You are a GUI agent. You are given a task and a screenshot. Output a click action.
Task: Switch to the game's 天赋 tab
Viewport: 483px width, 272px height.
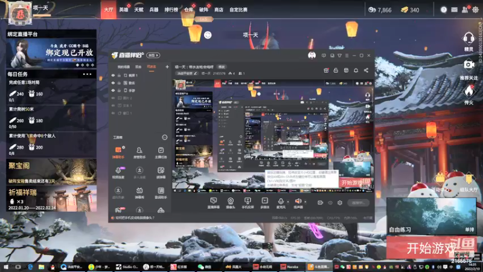(139, 10)
